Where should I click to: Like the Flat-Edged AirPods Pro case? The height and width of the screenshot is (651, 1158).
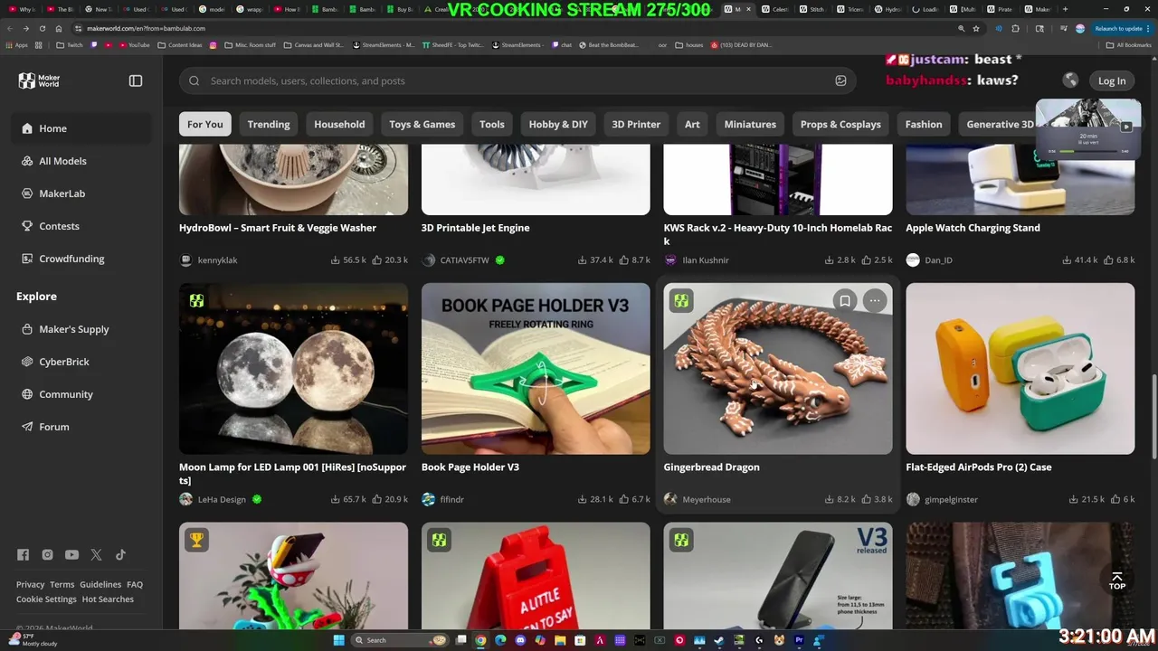[1115, 499]
